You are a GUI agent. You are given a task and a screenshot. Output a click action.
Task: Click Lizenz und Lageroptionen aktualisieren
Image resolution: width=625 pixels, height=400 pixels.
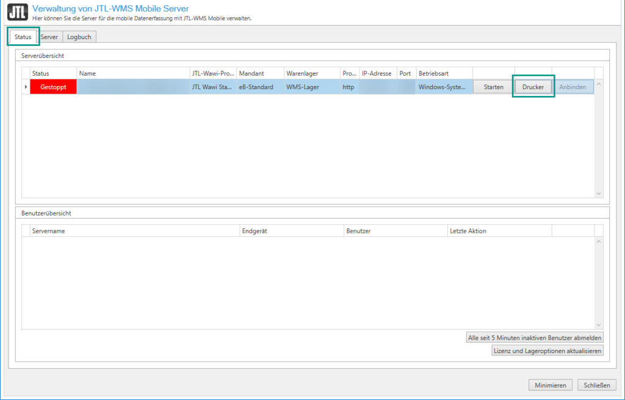click(x=547, y=351)
